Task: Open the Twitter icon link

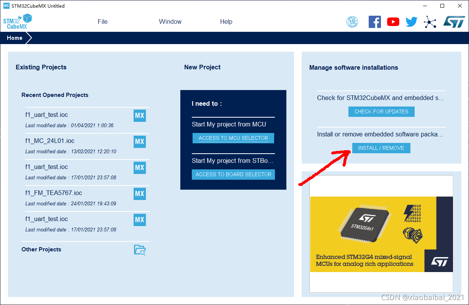Action: point(412,22)
